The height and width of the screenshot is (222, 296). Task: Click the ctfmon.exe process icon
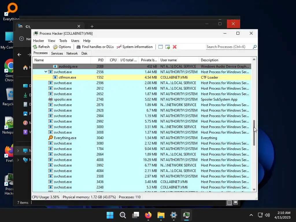55,77
